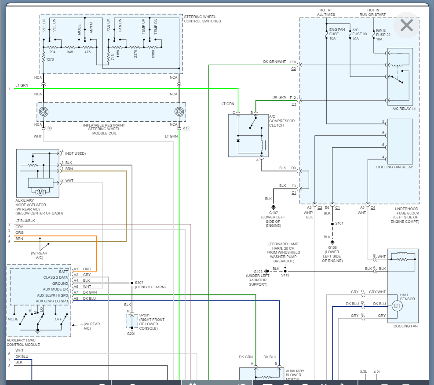434x385 pixels.
Task: Click the A/C Relay 44 box
Action: 400,76
